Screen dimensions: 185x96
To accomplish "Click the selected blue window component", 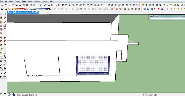I will point(93,65).
